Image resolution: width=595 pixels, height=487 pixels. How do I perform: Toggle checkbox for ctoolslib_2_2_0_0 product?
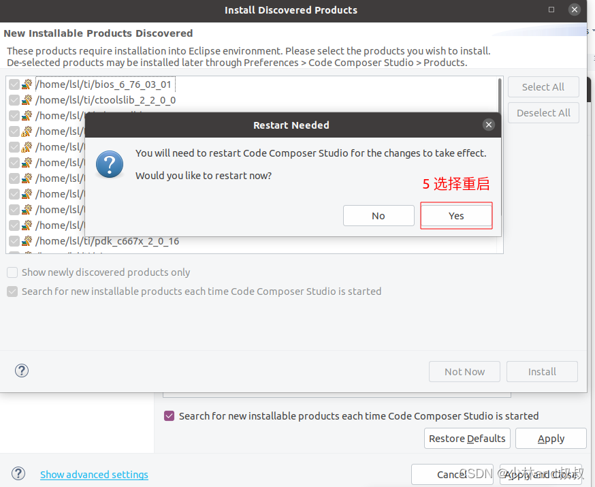tap(14, 100)
